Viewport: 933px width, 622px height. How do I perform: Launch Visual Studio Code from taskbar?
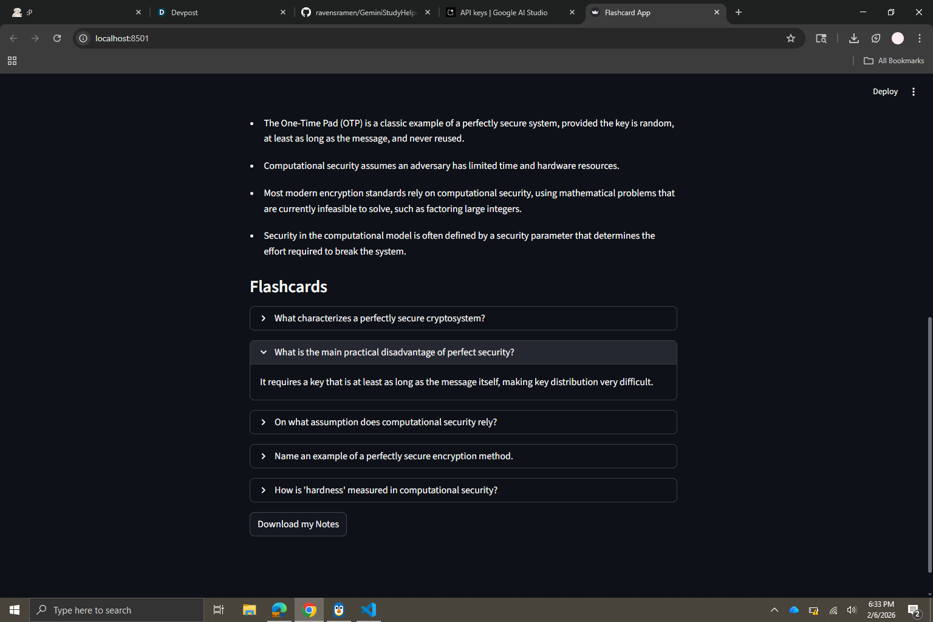369,610
